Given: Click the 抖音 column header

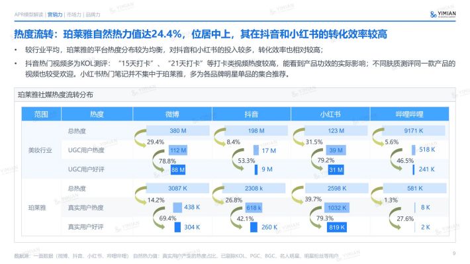Looking at the screenshot, I should pyautogui.click(x=251, y=114).
